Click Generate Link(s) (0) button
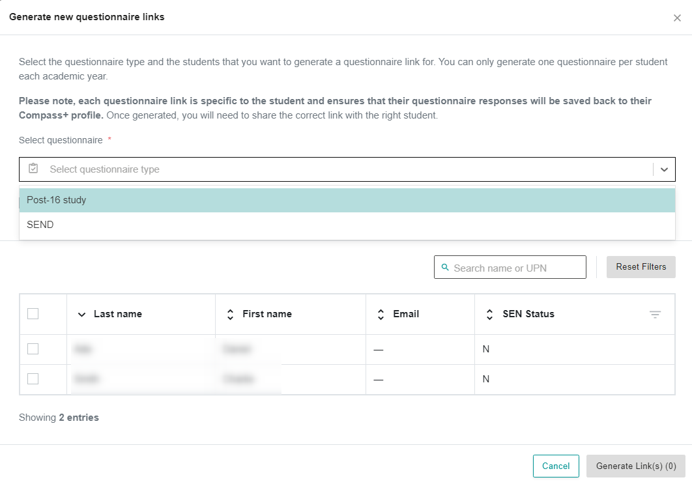This screenshot has height=484, width=692. click(x=635, y=466)
